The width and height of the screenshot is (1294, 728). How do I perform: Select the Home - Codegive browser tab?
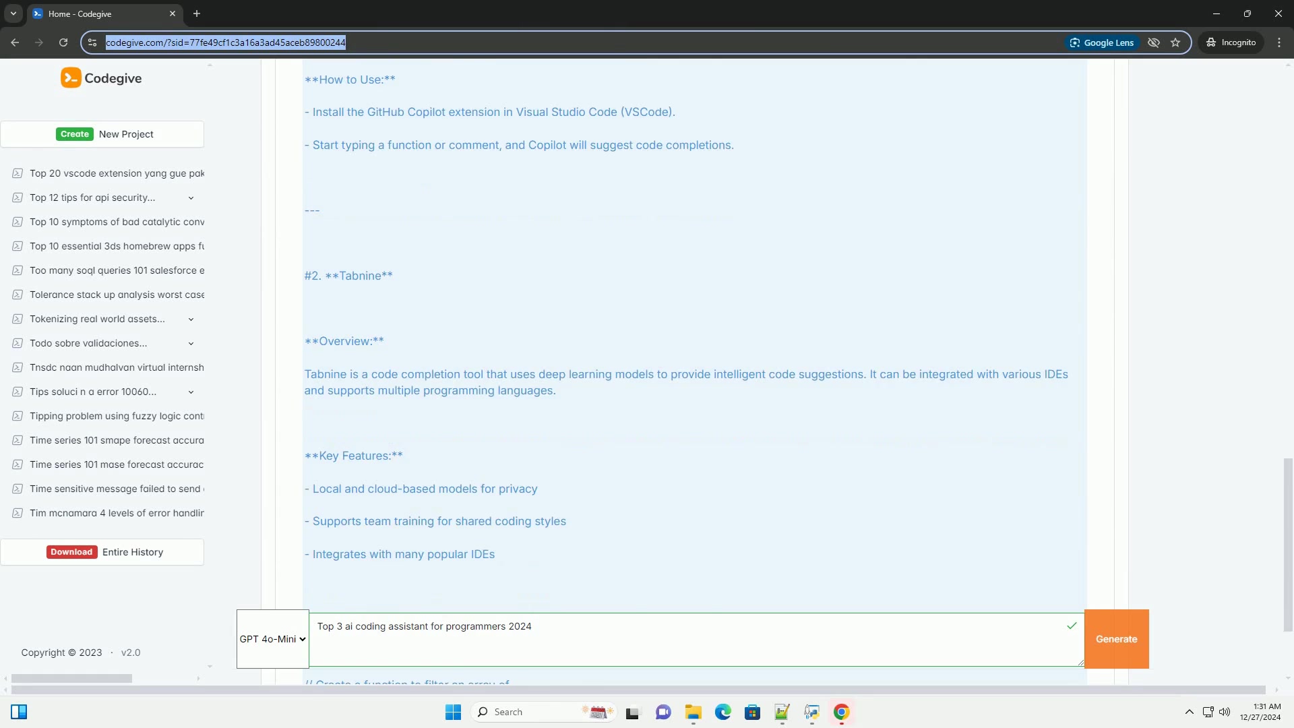(104, 13)
